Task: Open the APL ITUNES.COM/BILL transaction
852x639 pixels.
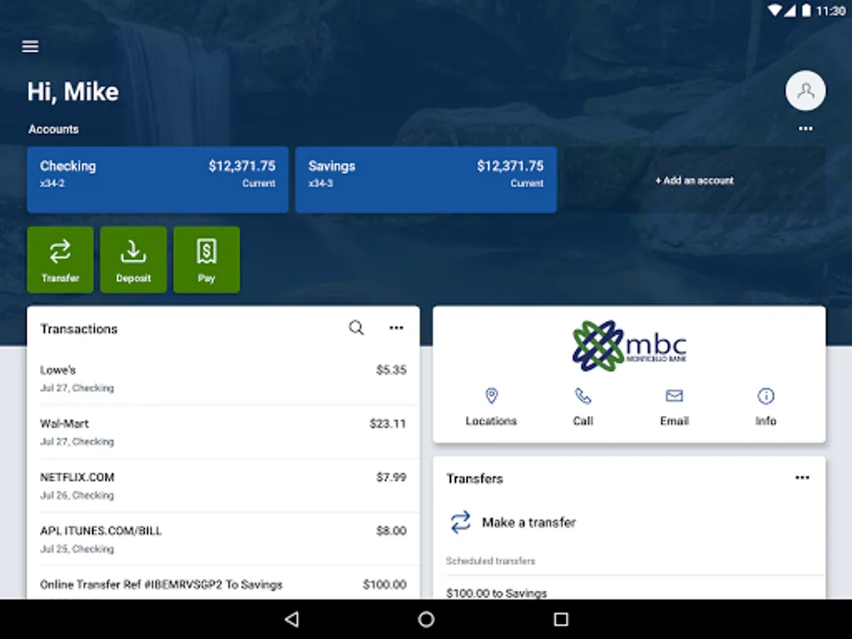Action: [x=223, y=540]
